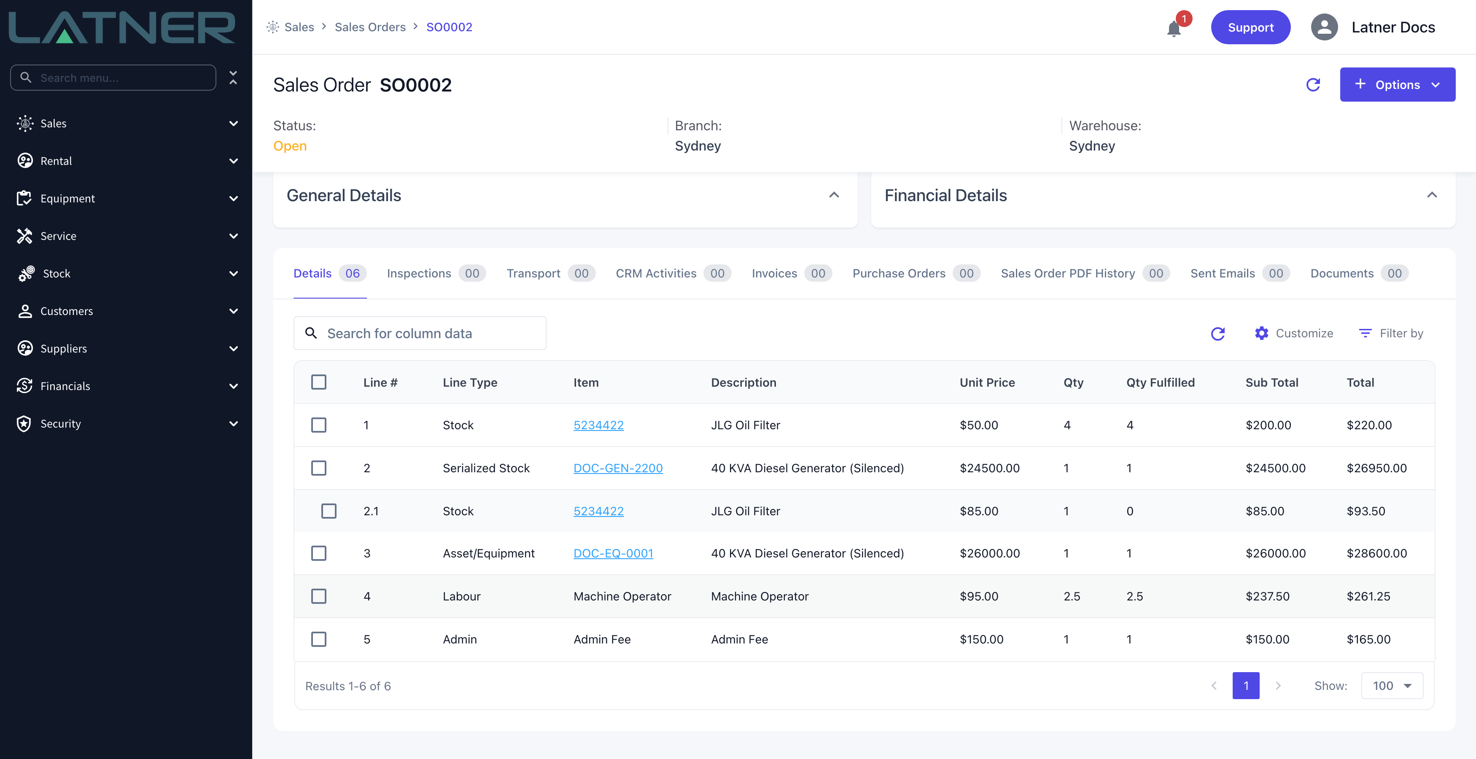
Task: Click the Security shield icon
Action: pos(24,424)
